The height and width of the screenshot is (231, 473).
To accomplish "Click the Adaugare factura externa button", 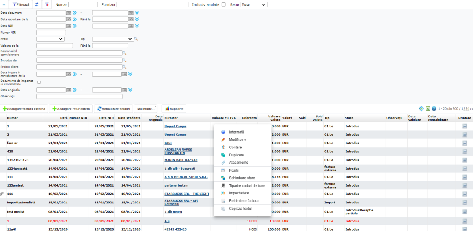I will (x=24, y=109).
